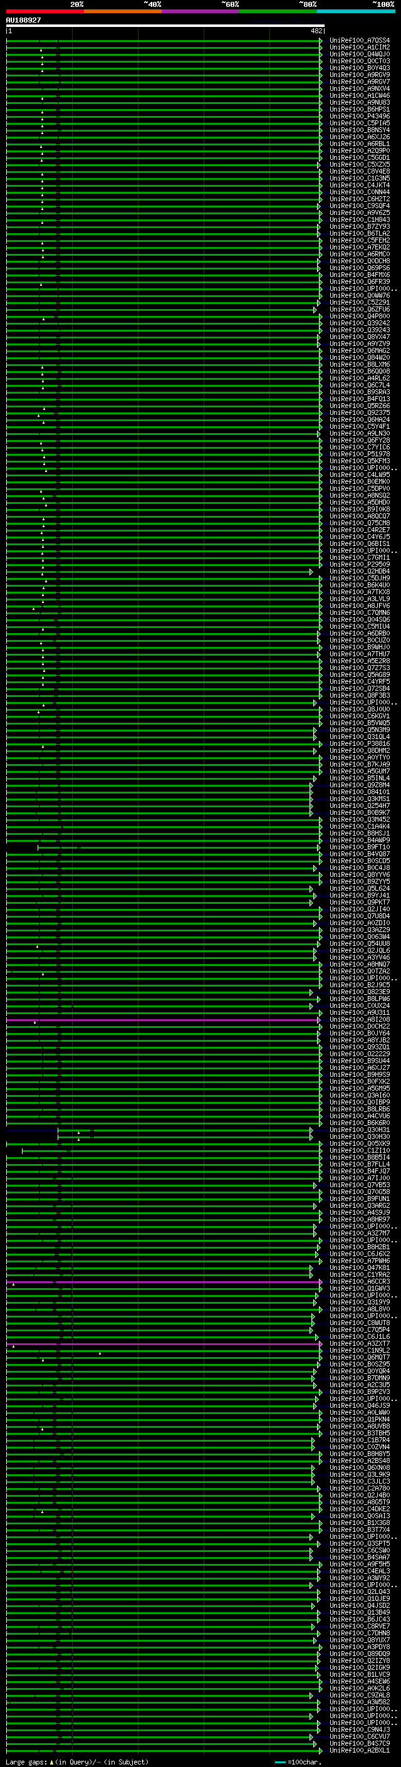Click UniRef100_Q6ZFU6 hit label
Image resolution: width=401 pixels, height=1767 pixels.
click(x=360, y=310)
